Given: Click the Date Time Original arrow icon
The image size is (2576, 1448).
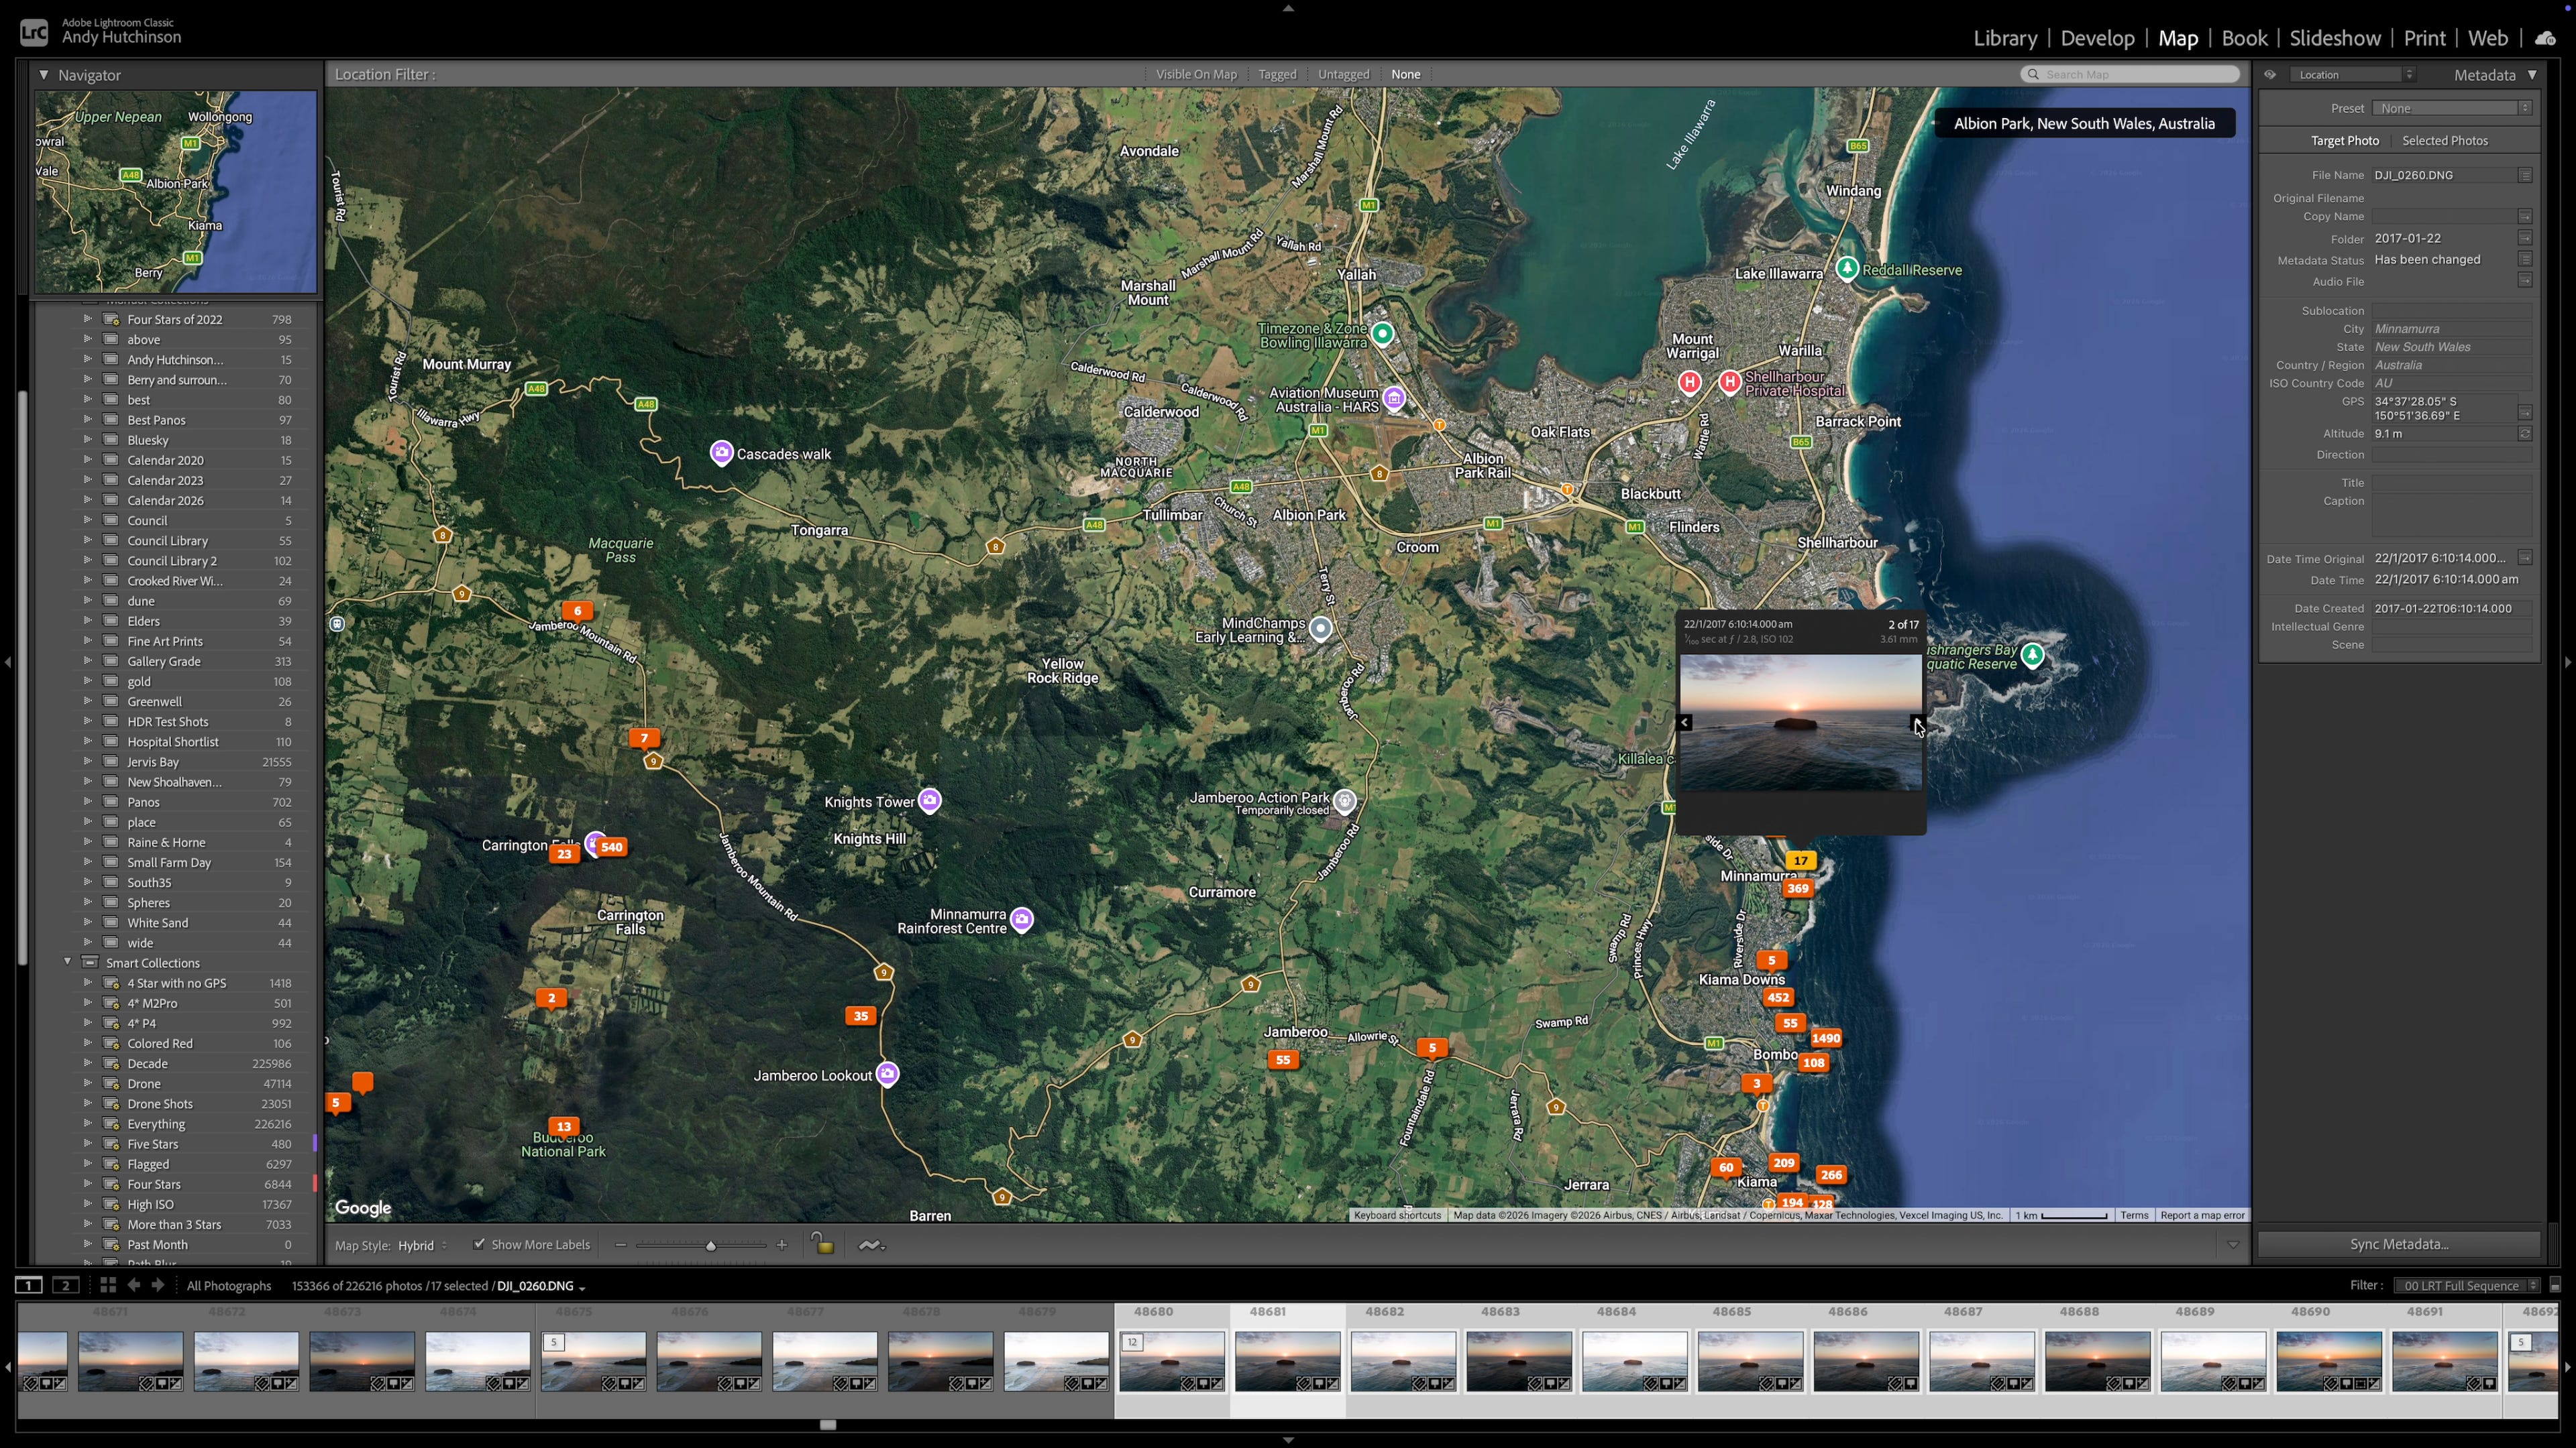Looking at the screenshot, I should [2525, 558].
